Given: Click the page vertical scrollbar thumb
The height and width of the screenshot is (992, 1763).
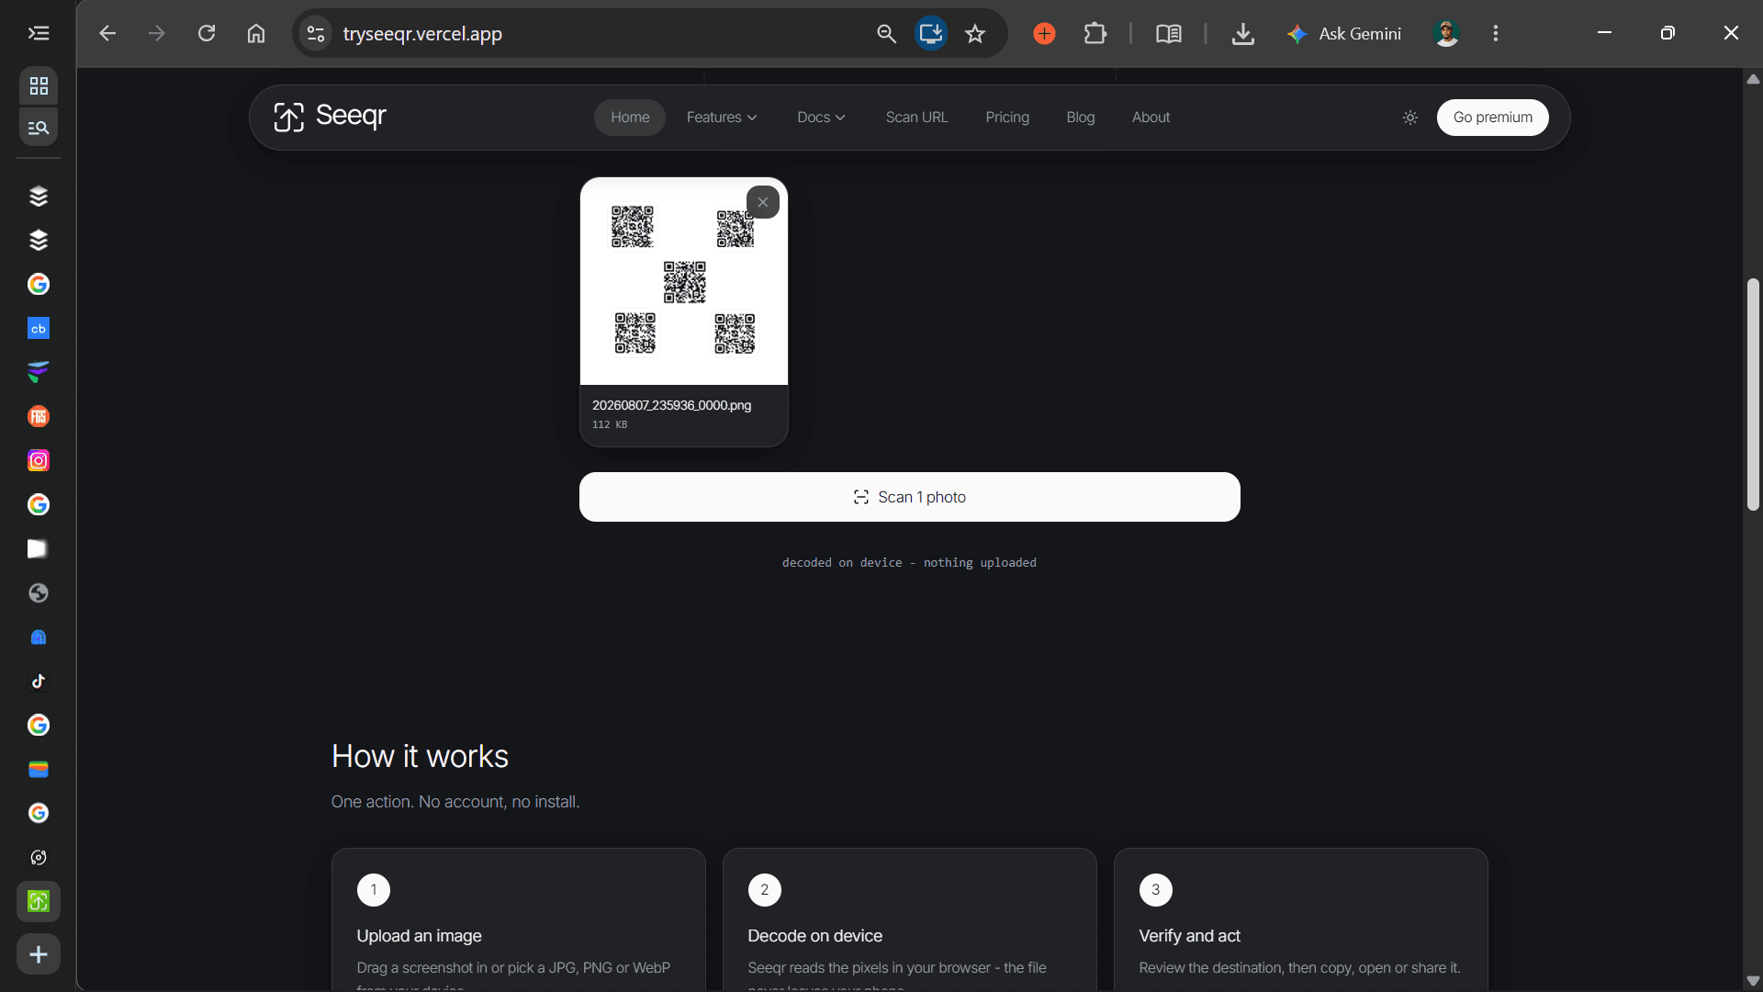Looking at the screenshot, I should [x=1753, y=395].
